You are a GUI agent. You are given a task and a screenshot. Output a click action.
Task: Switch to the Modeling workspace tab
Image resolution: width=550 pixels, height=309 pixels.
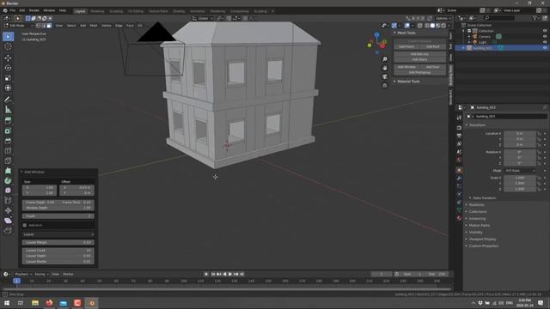[97, 11]
